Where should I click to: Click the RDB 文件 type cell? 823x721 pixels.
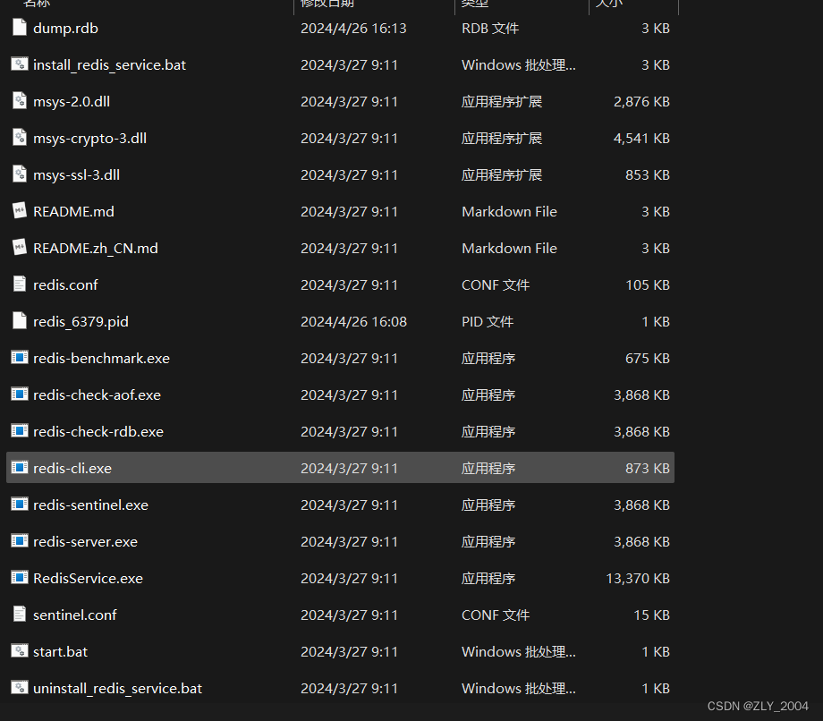click(x=490, y=29)
